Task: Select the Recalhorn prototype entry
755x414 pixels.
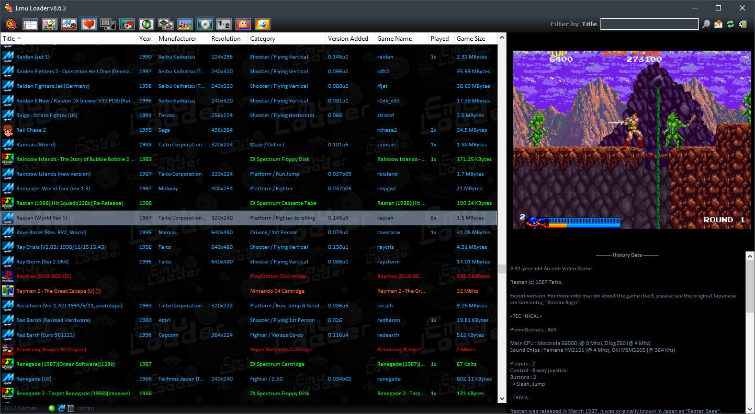Action: [x=249, y=305]
